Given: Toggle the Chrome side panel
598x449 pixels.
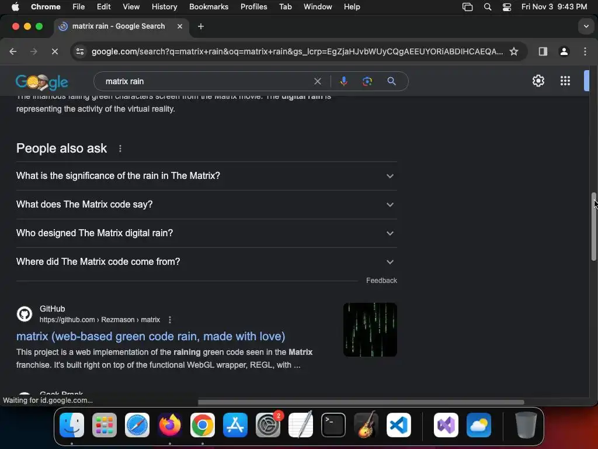Looking at the screenshot, I should (543, 51).
